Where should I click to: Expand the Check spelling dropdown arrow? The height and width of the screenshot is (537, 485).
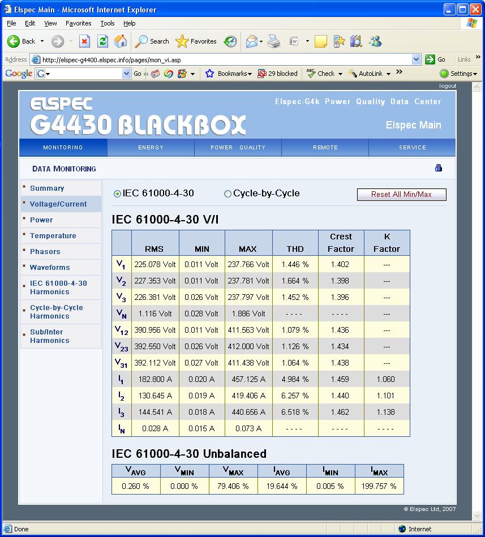tap(340, 74)
